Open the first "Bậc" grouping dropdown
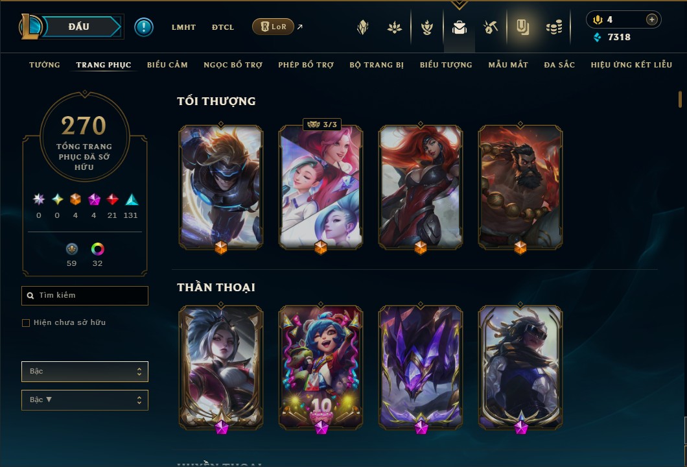This screenshot has height=467, width=687. (x=84, y=372)
